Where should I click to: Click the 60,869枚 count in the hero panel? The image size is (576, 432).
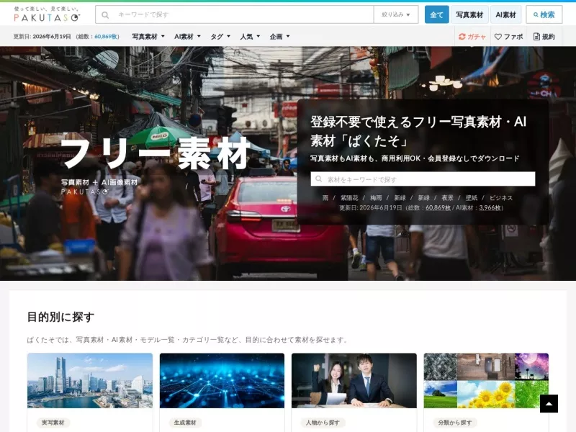(x=438, y=207)
